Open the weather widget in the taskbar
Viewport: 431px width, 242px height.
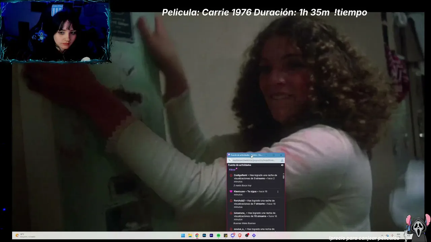pyautogui.click(x=25, y=236)
